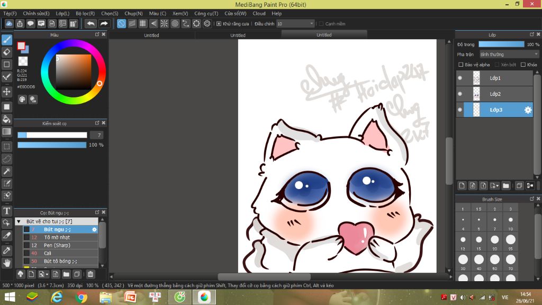Adjust brush size control slider
This screenshot has width=542, height=305.
[x=52, y=135]
